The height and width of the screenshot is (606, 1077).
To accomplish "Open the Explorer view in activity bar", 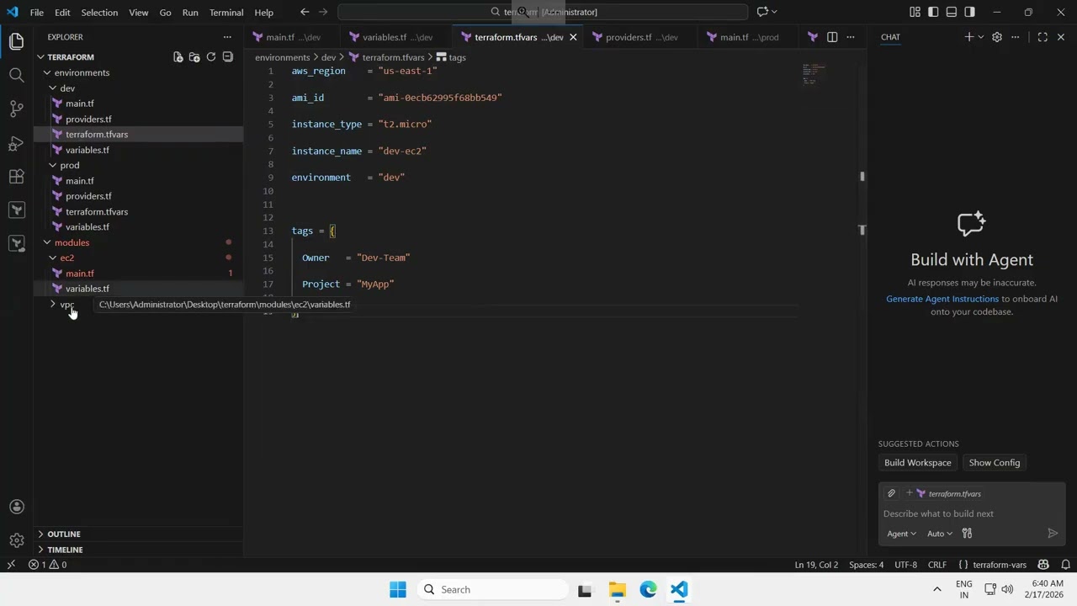I will [x=16, y=41].
